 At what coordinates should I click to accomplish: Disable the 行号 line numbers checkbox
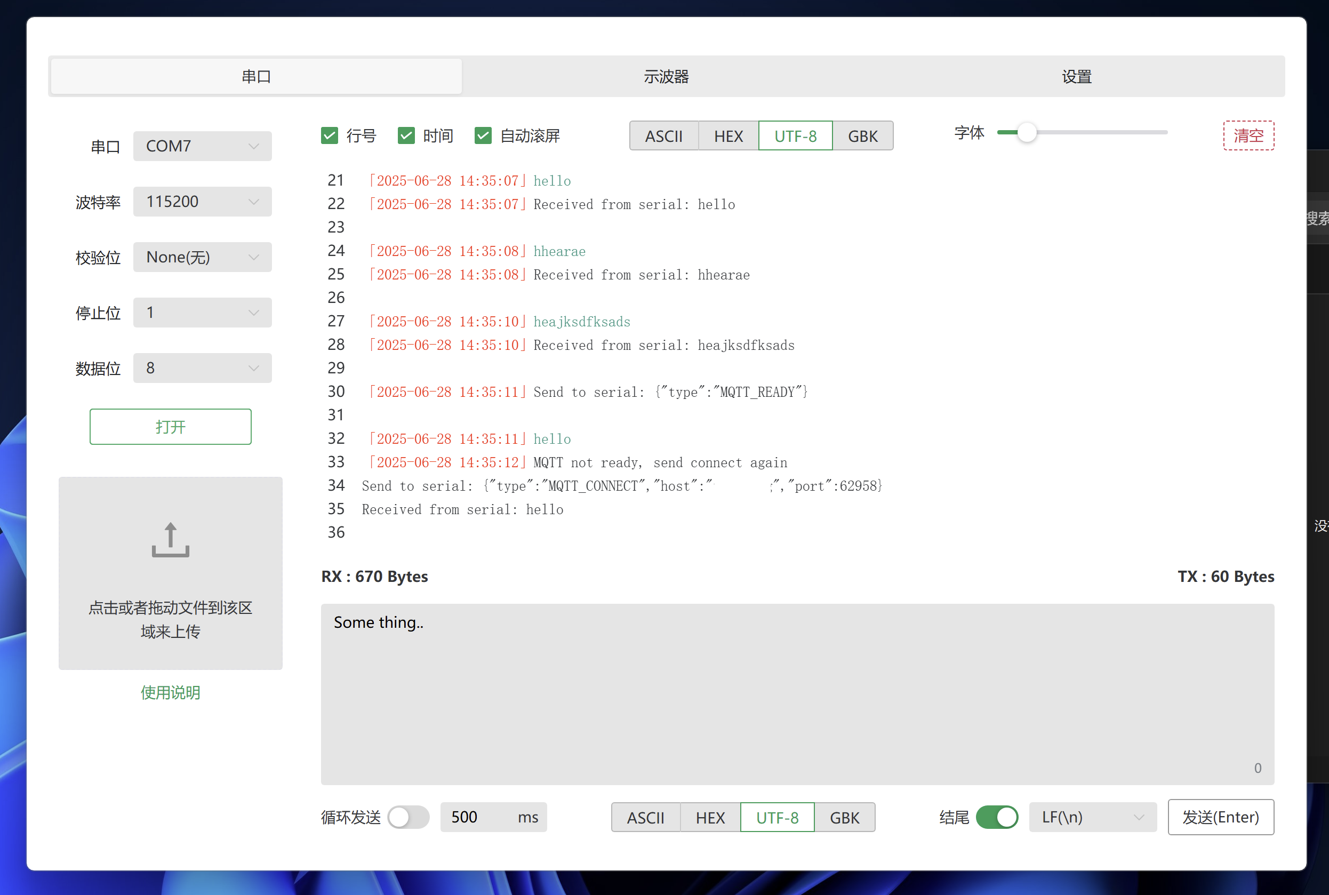[330, 135]
